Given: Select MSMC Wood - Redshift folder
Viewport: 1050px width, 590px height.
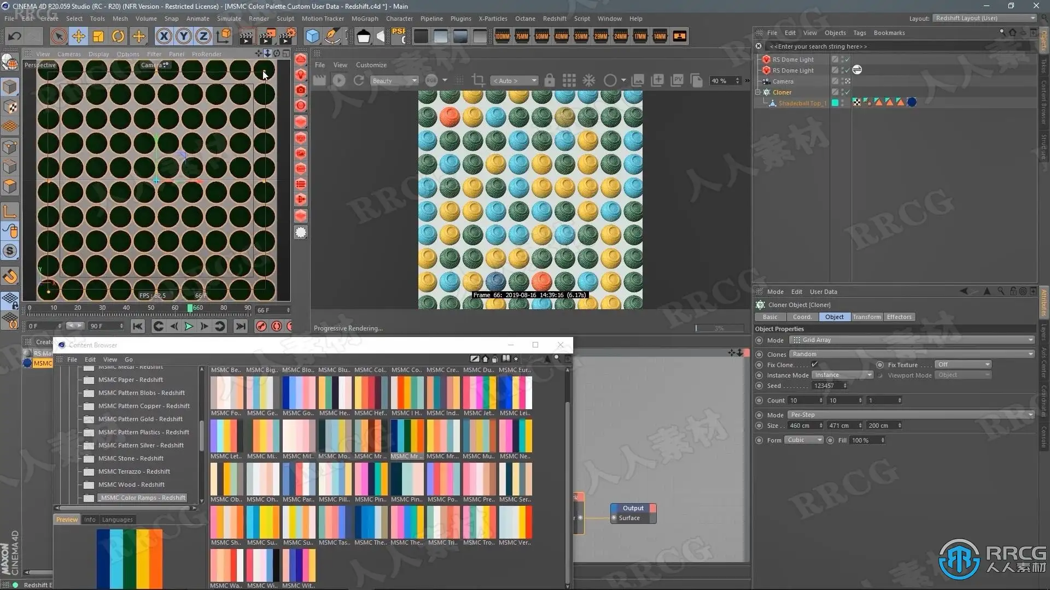Looking at the screenshot, I should click(x=131, y=485).
